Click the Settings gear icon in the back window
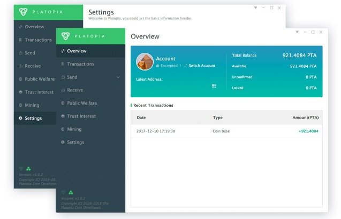Viewport: 341px width, 219px height. (20, 118)
